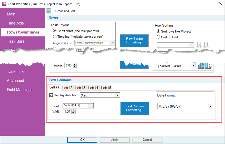225x144 pixels.
Task: Click the Group and Sort grid icon
Action: [x=49, y=11]
